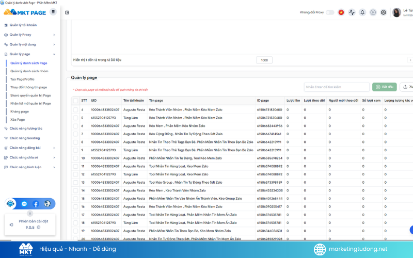Toggle the Không đổi Proxy switch
Screen dimensions: 413x258
330,12
